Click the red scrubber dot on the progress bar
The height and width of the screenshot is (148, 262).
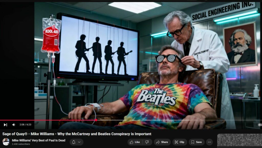coord(96,120)
